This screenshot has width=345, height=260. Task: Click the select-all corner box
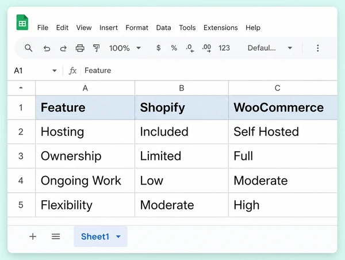(x=21, y=88)
